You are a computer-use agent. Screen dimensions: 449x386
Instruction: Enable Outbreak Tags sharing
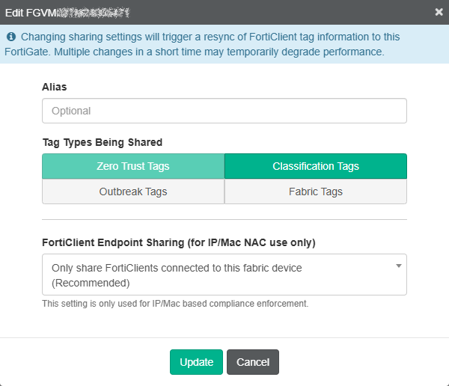(133, 192)
